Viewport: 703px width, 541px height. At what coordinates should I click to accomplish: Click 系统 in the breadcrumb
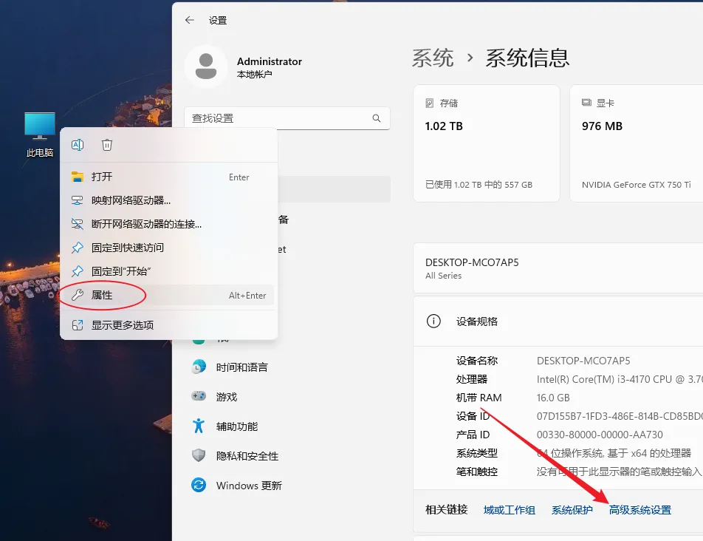[x=433, y=58]
